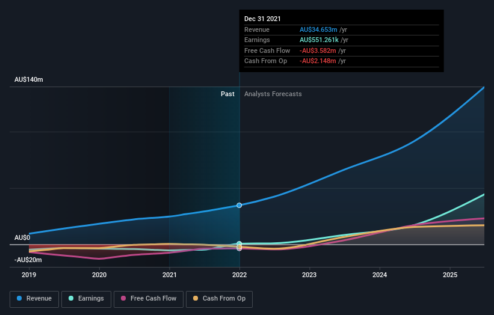The width and height of the screenshot is (494, 315).
Task: Click the AU$140m y-axis label
Action: 29,79
